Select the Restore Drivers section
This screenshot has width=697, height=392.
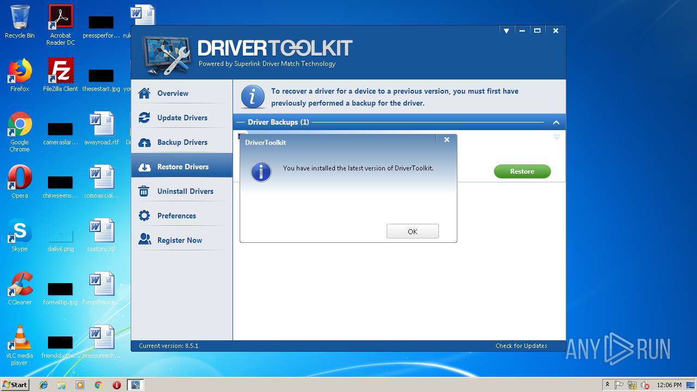(x=181, y=167)
